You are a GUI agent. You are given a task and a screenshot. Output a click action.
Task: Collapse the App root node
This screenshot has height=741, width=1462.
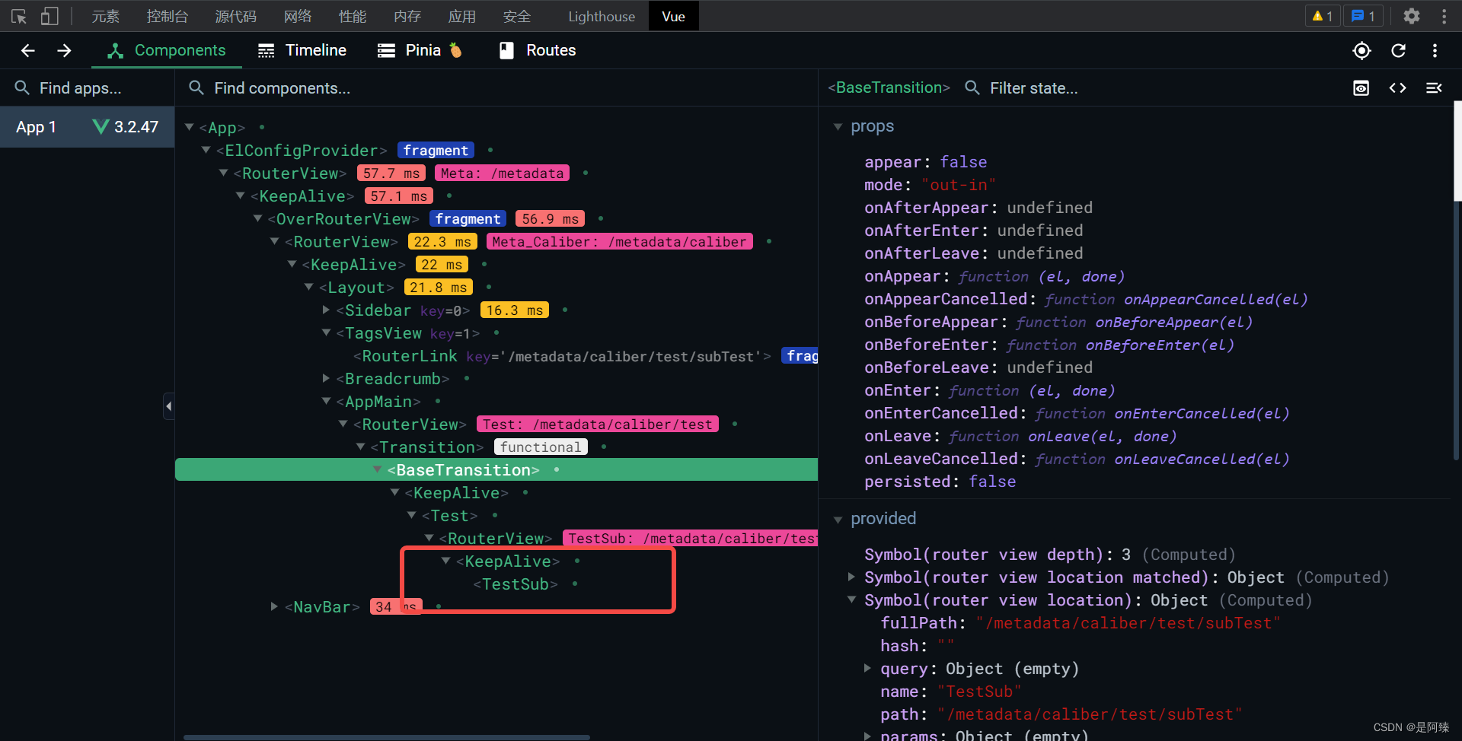pyautogui.click(x=190, y=127)
